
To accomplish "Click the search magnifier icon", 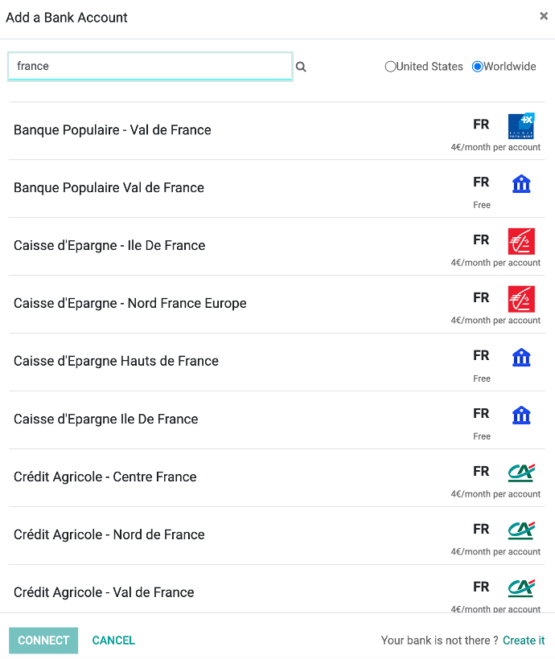I will tap(301, 67).
